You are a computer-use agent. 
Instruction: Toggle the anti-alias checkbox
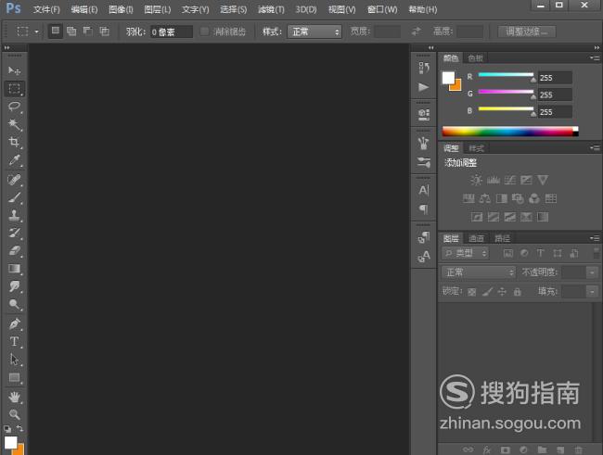(x=205, y=32)
